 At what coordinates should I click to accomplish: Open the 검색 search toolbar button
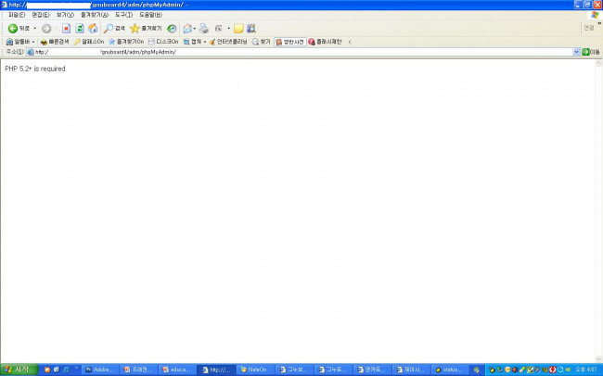click(x=114, y=29)
